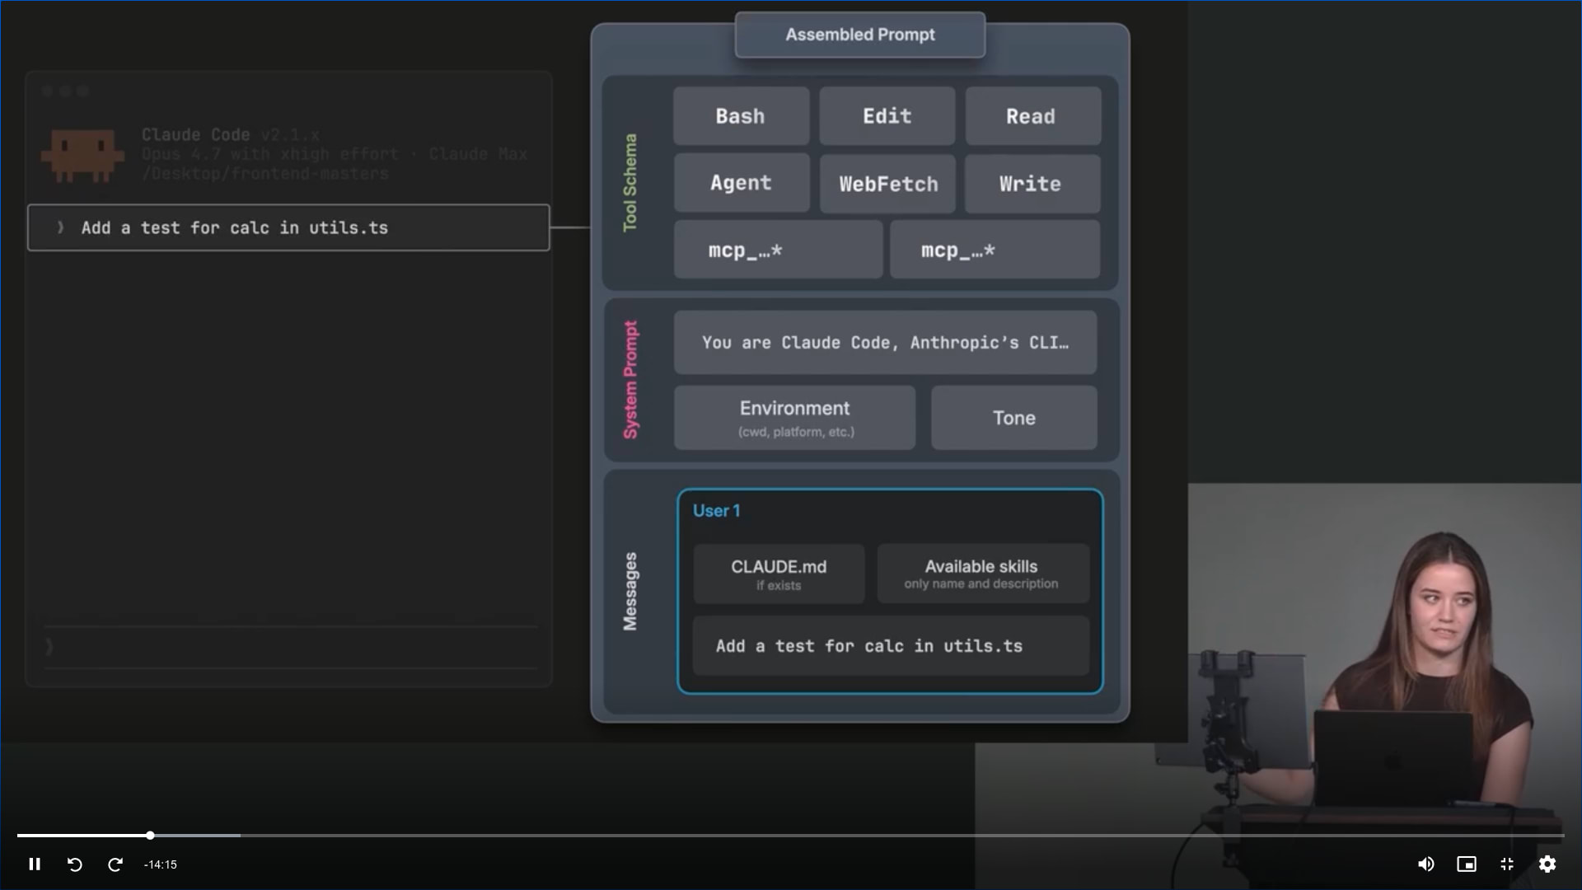The width and height of the screenshot is (1582, 890).
Task: Pause the video playback
Action: click(x=35, y=864)
